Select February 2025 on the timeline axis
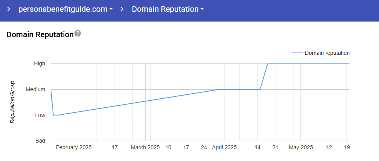Image resolution: width=379 pixels, height=161 pixels. [74, 148]
